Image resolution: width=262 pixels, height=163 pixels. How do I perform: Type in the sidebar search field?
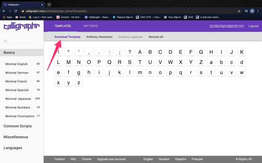pyautogui.click(x=23, y=42)
